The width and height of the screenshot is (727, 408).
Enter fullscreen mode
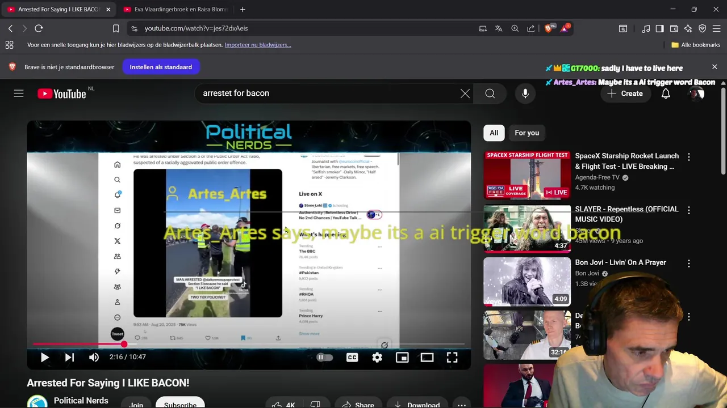452,357
